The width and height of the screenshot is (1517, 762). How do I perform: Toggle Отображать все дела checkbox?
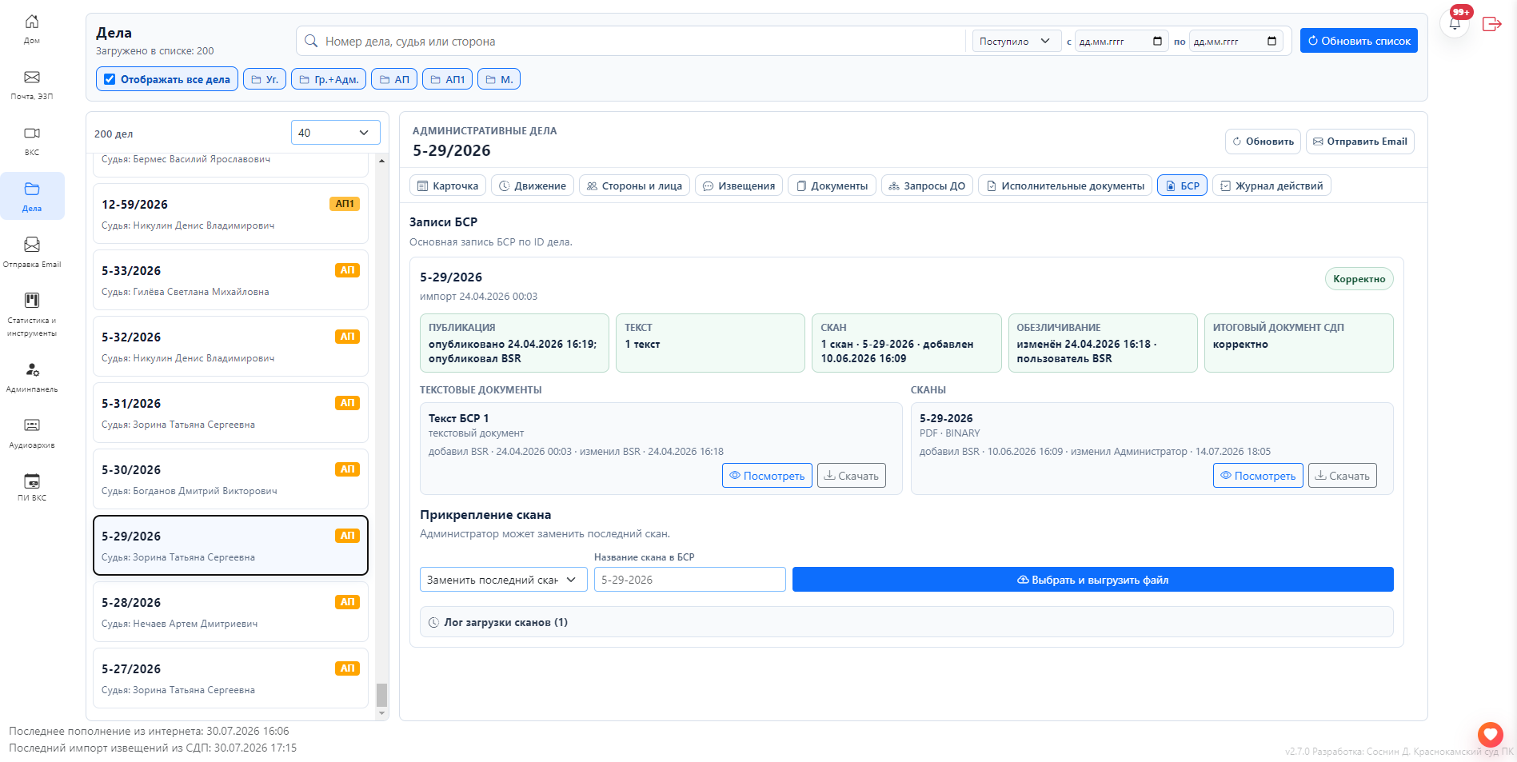(x=110, y=79)
